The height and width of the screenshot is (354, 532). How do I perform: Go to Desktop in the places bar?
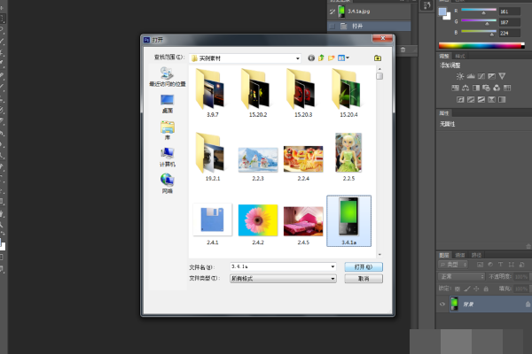pos(168,104)
